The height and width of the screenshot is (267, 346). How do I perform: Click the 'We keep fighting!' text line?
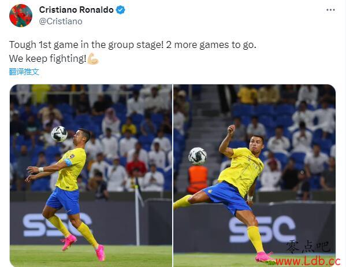[48, 59]
